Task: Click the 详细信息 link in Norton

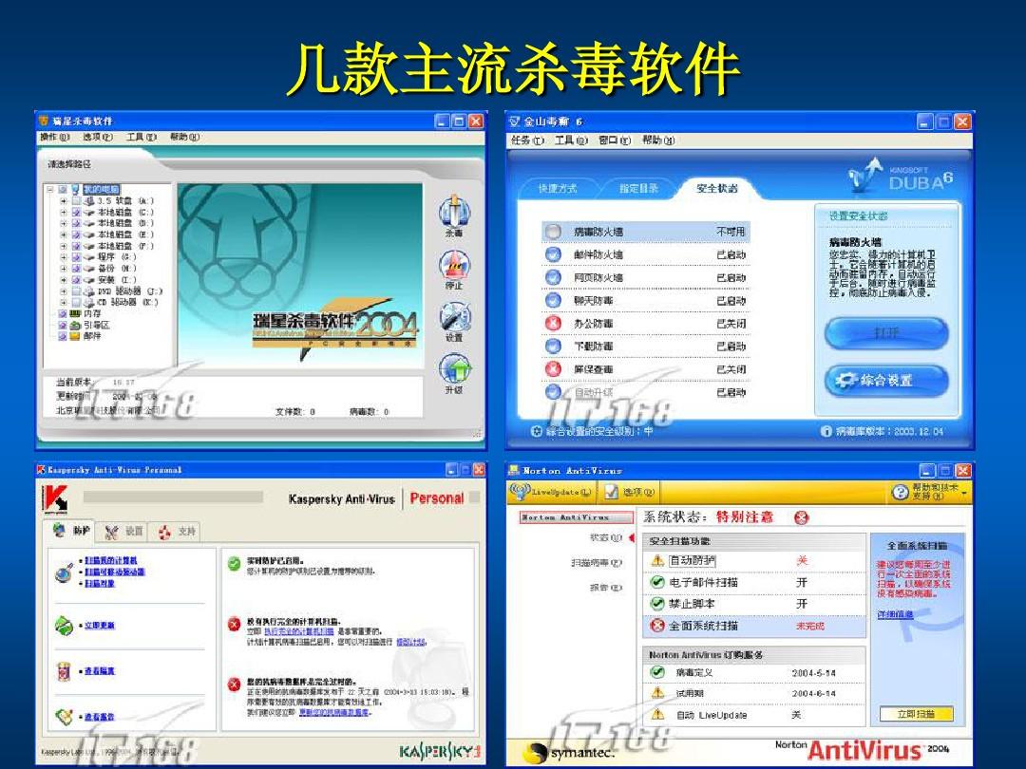Action: click(895, 614)
